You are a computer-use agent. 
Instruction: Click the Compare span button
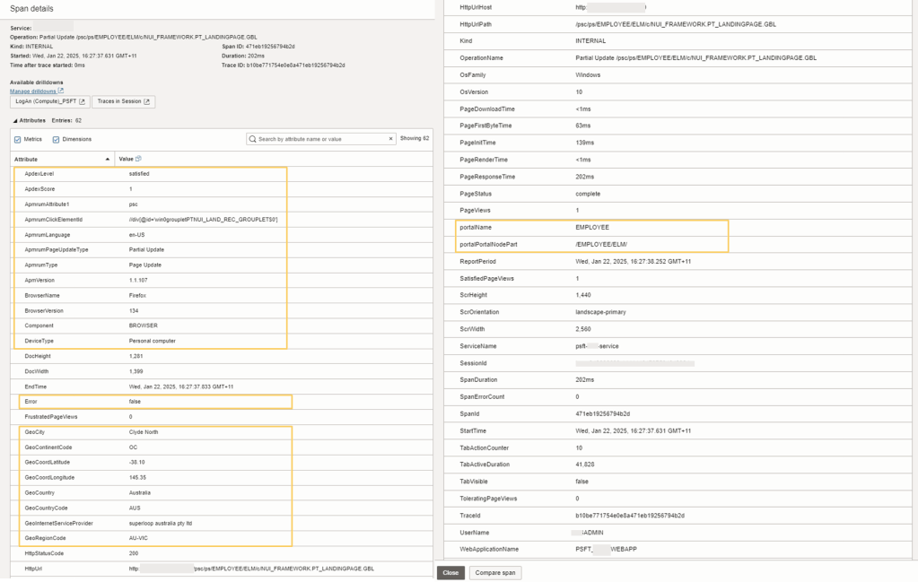pyautogui.click(x=494, y=572)
